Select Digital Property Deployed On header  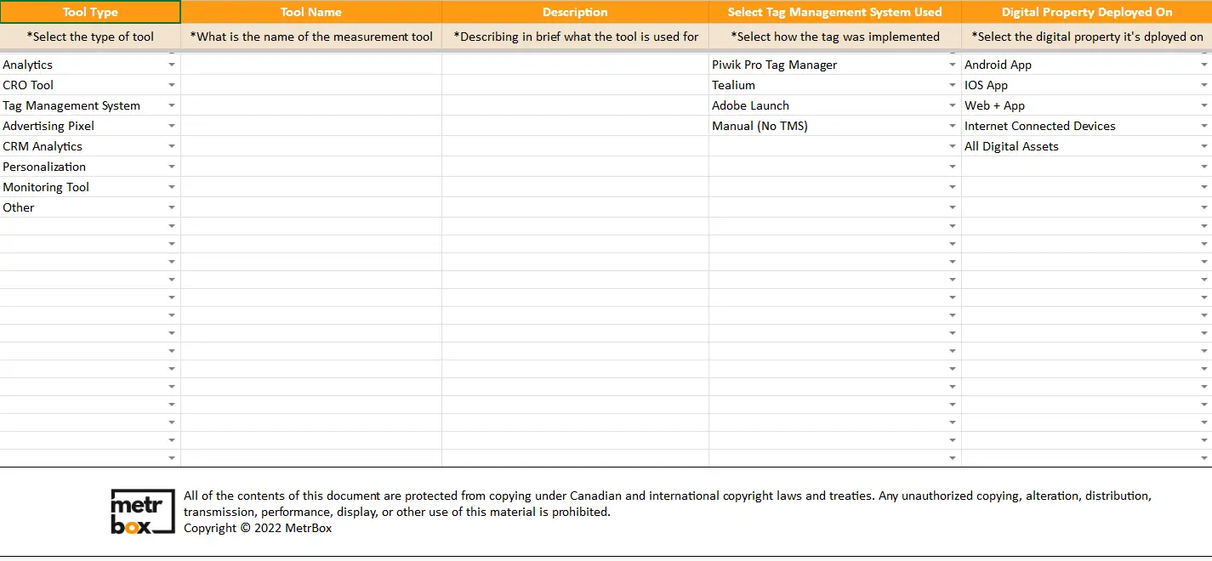pyautogui.click(x=1087, y=12)
